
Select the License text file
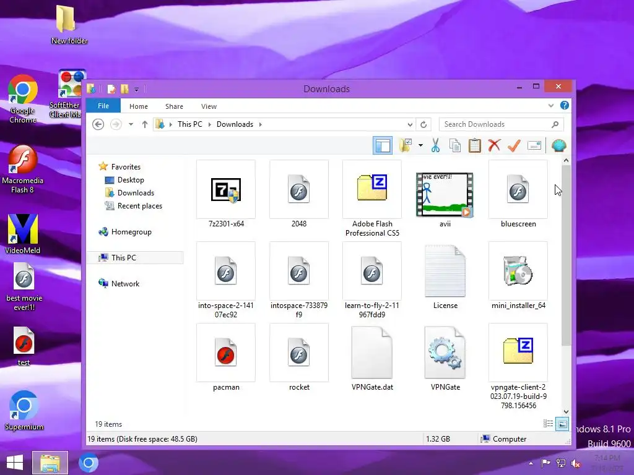pyautogui.click(x=445, y=276)
